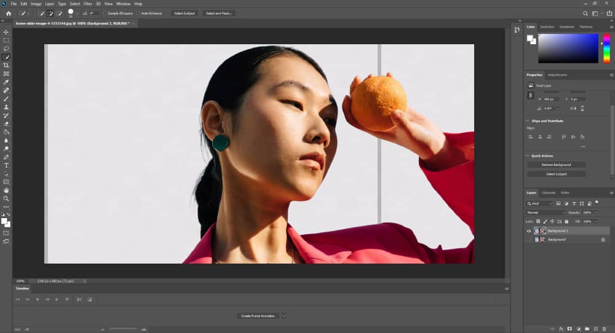The height and width of the screenshot is (333, 615).
Task: Select the Eyedropper tool
Action: click(x=6, y=82)
